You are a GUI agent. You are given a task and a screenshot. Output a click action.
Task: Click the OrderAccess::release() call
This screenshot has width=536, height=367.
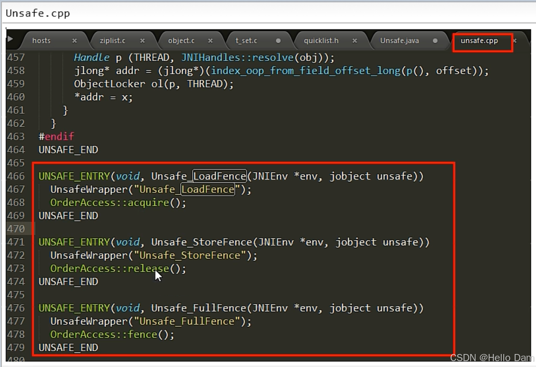click(118, 269)
